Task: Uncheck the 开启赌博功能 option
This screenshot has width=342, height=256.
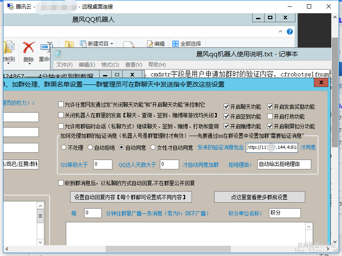Action: pyautogui.click(x=227, y=126)
